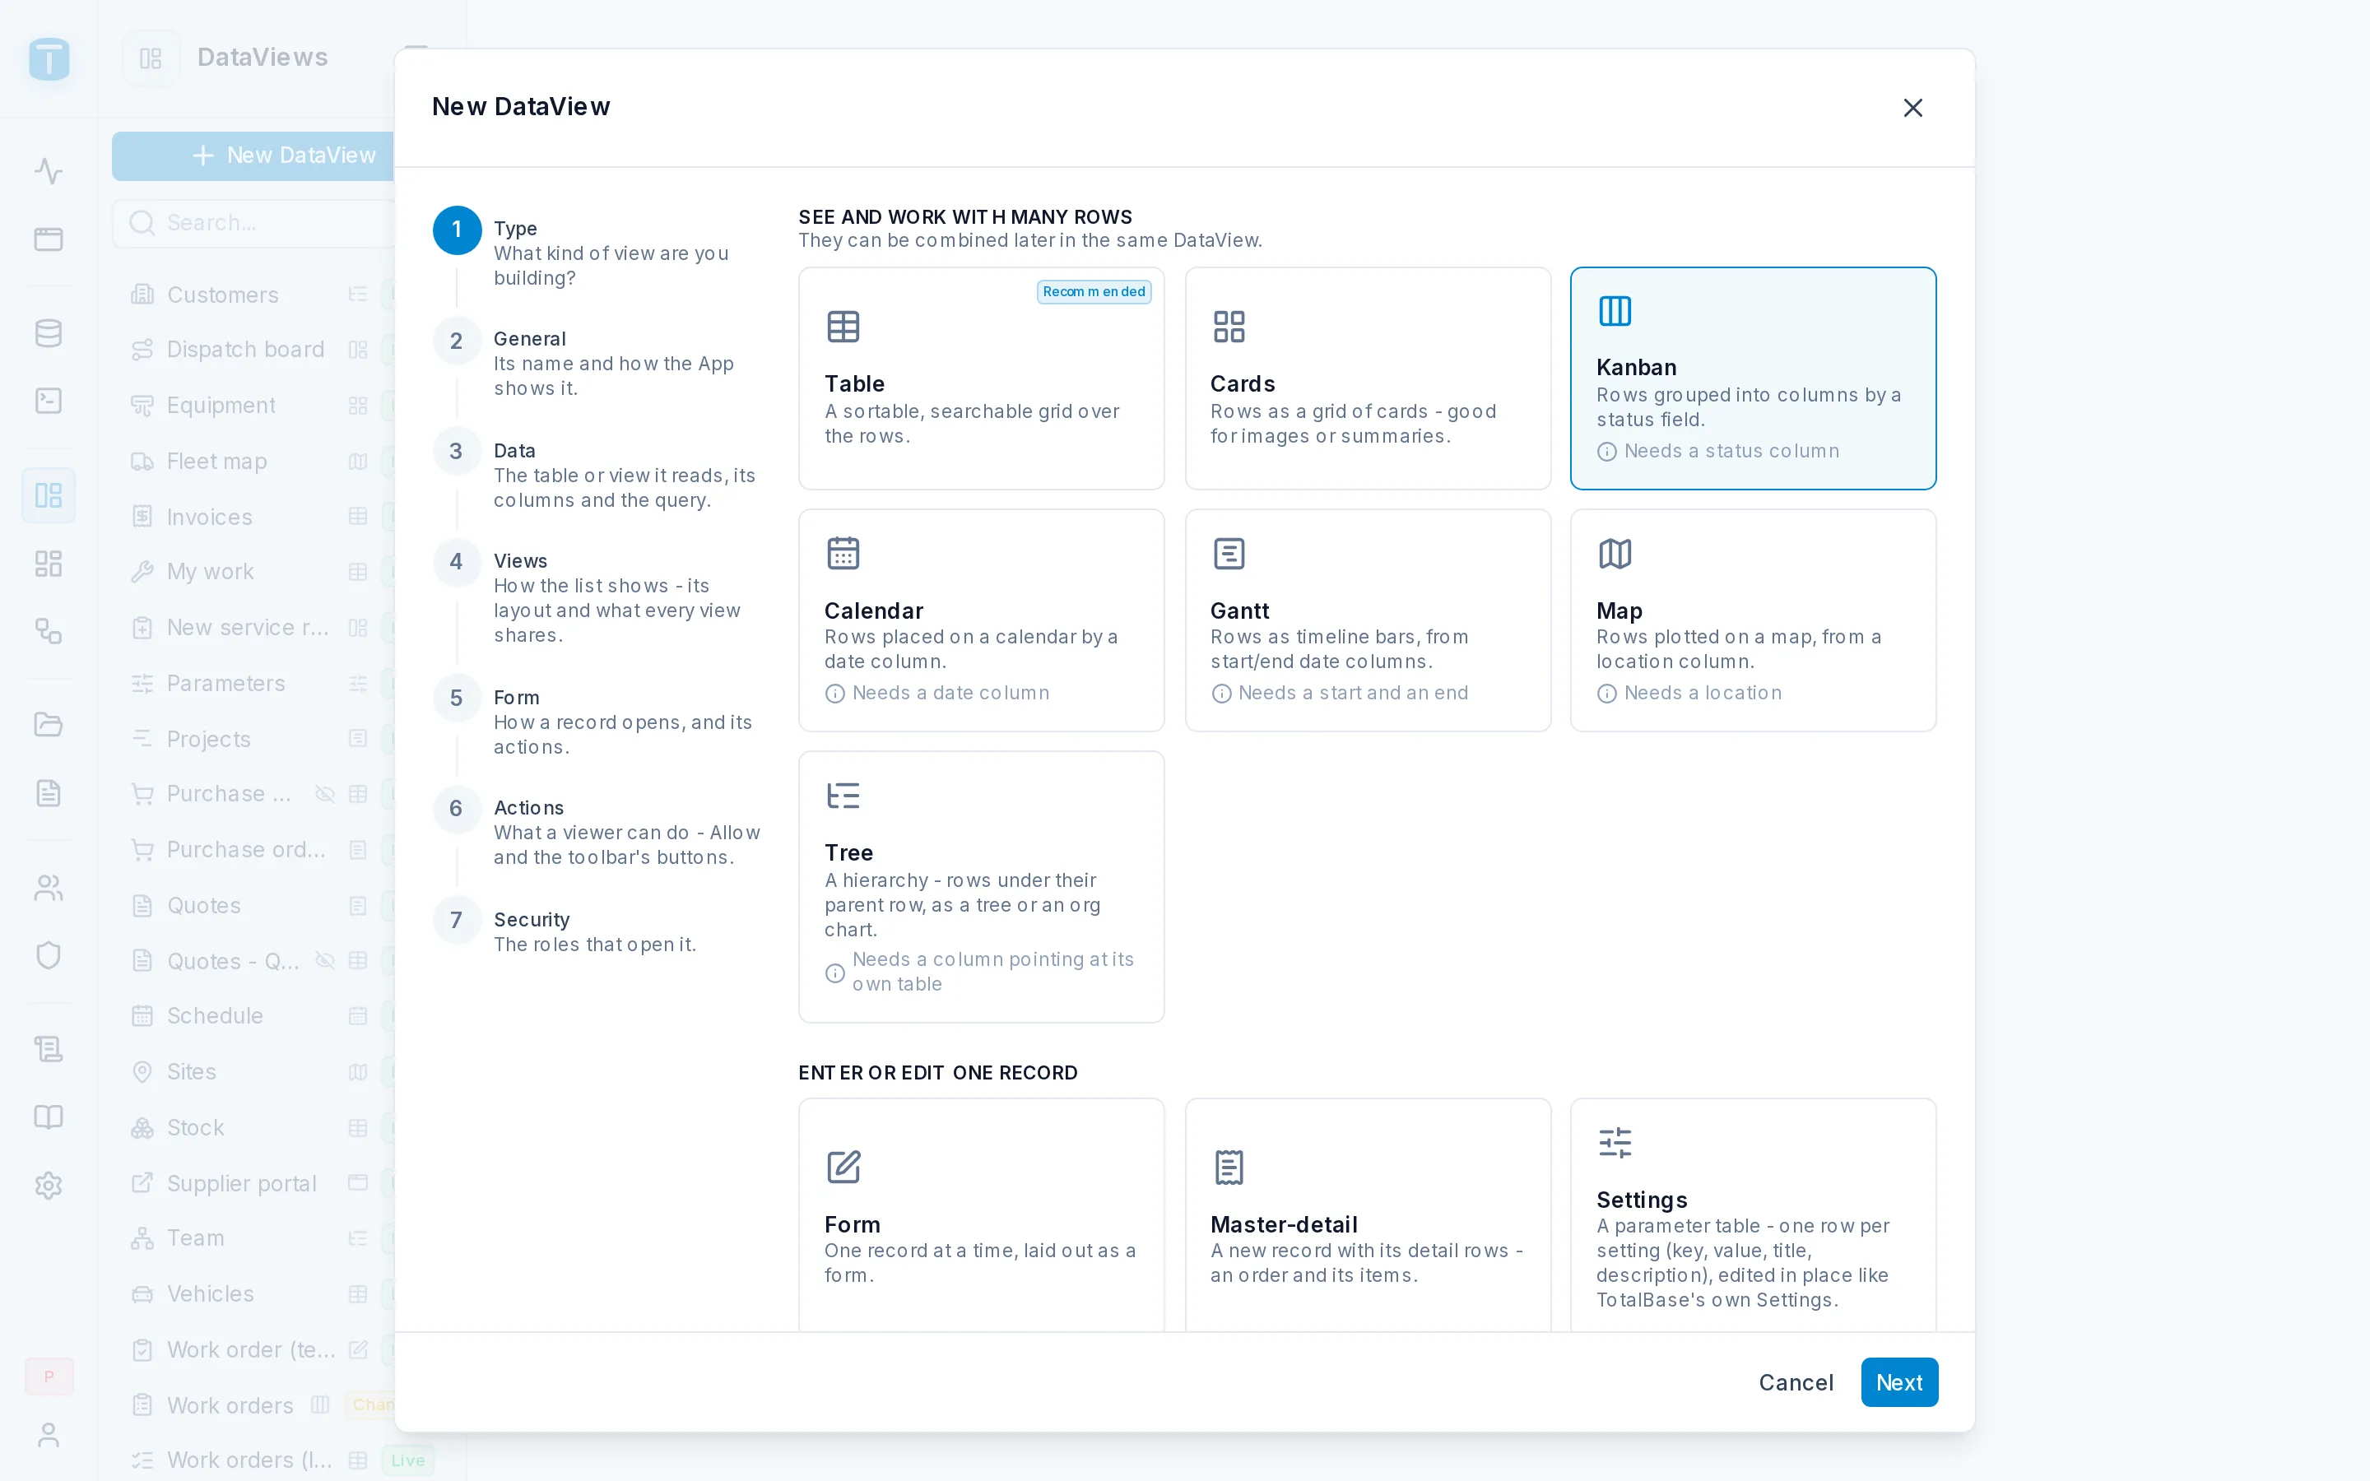Open the Schedule DataView entry
The height and width of the screenshot is (1481, 2370).
click(x=215, y=1016)
